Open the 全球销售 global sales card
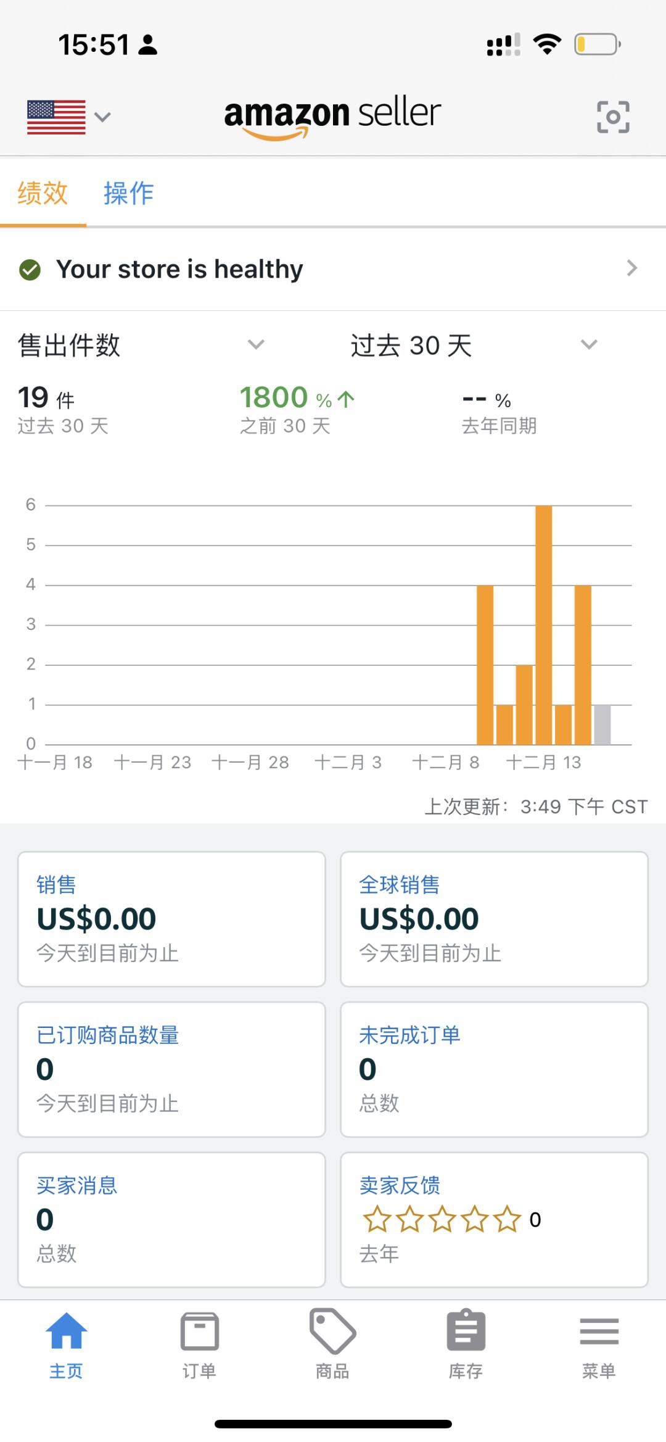 coord(494,919)
